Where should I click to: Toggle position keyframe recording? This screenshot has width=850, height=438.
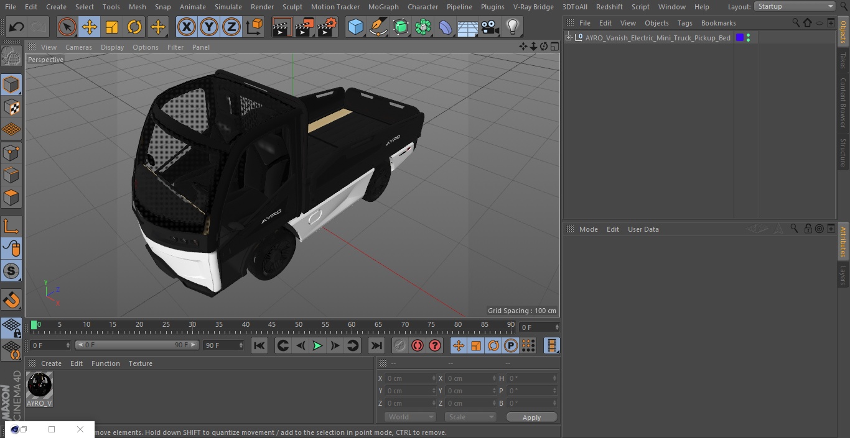459,345
